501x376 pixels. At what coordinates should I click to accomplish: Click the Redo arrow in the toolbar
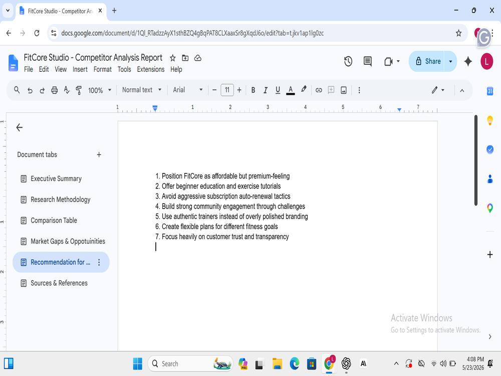(x=42, y=90)
